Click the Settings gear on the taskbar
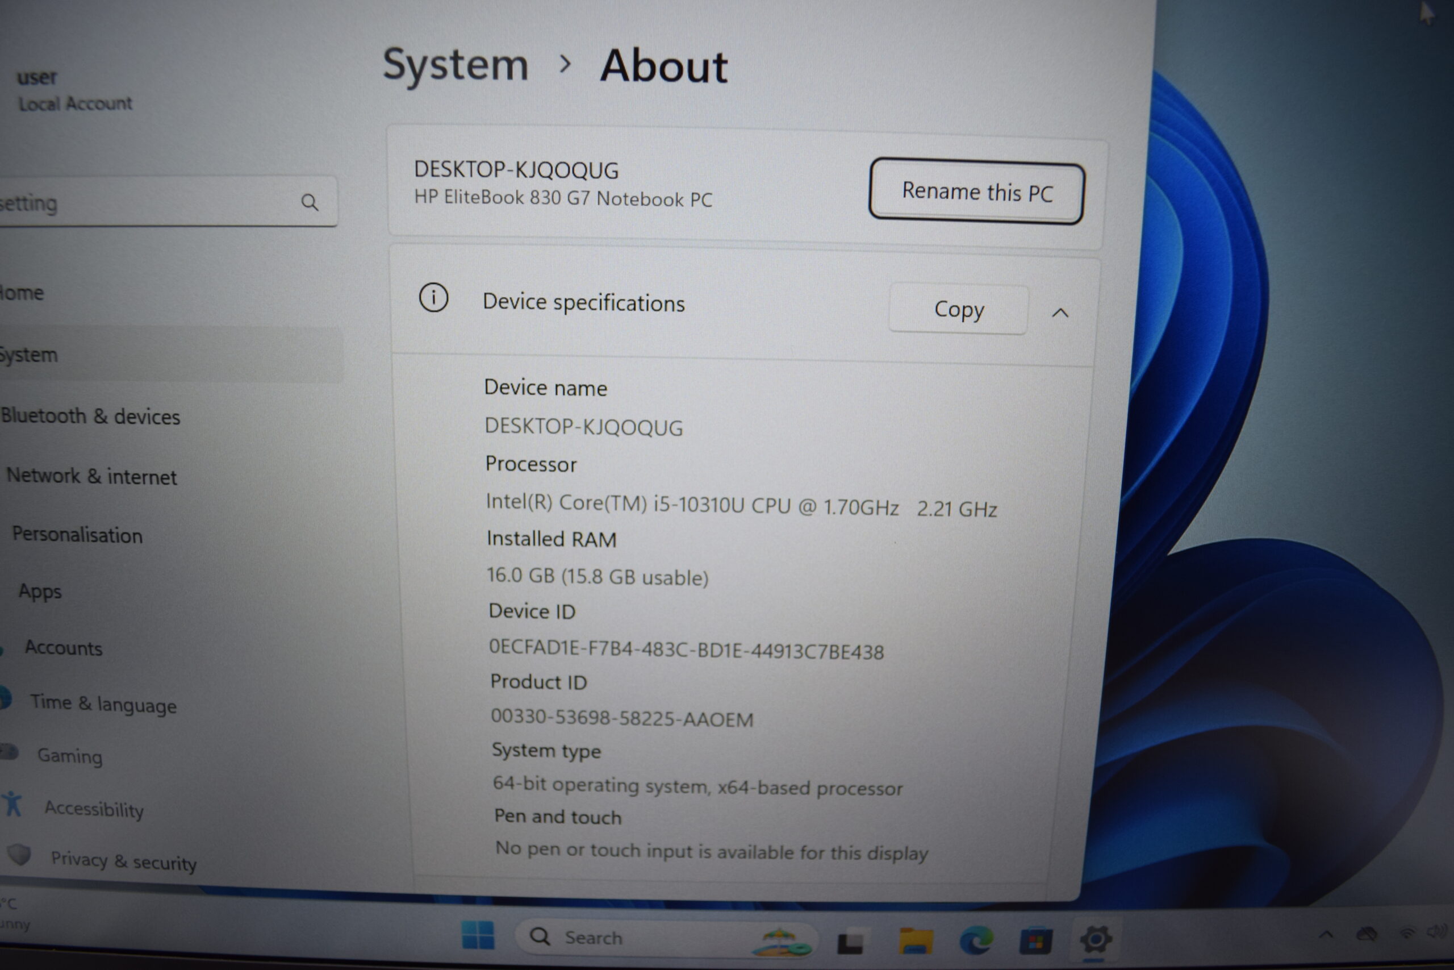1454x970 pixels. (1096, 940)
